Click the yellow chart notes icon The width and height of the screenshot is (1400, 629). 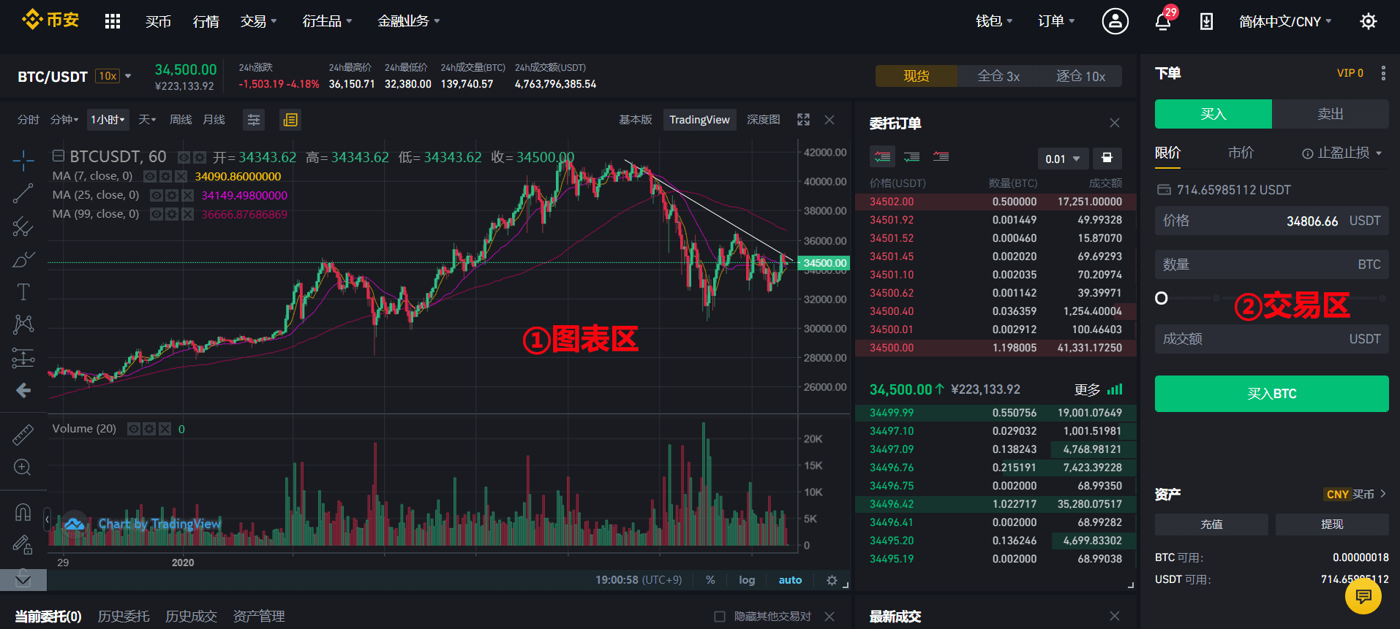pos(290,120)
